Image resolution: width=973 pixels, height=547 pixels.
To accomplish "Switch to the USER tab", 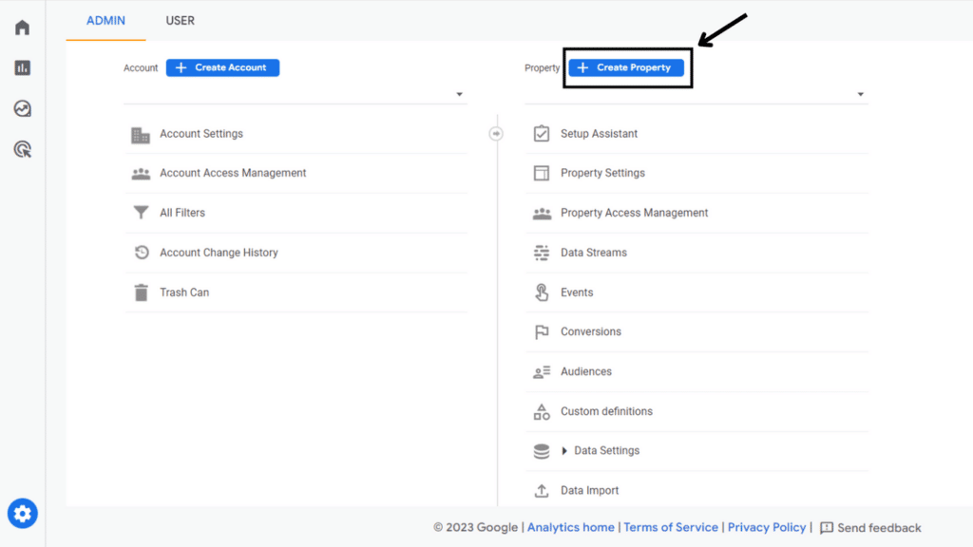I will (x=180, y=21).
